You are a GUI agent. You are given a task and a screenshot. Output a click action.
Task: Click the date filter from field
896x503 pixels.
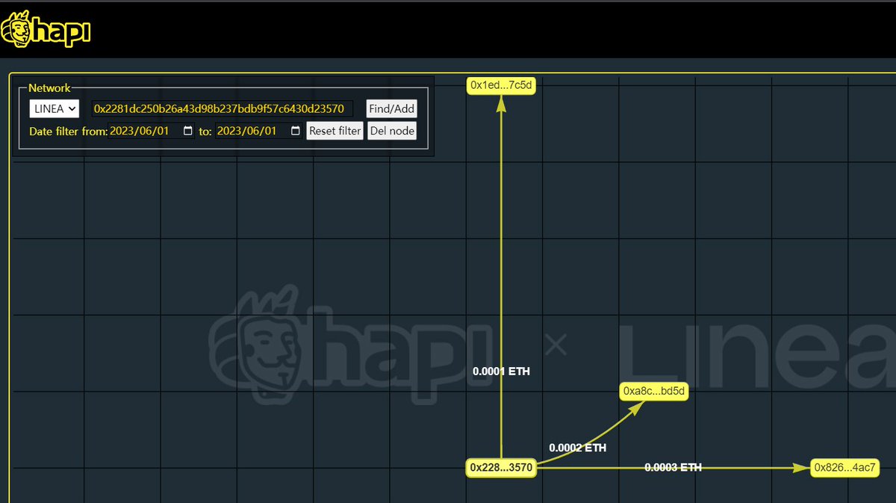coord(152,131)
